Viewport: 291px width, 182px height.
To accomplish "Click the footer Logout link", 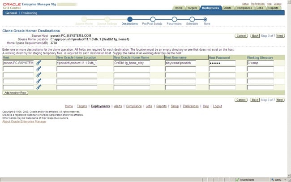I will [x=217, y=106].
